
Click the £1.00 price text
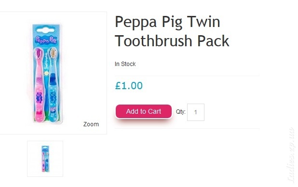[129, 85]
